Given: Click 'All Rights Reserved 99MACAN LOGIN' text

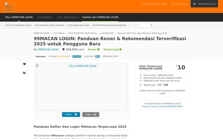Looking at the screenshot, I should coord(162,104).
